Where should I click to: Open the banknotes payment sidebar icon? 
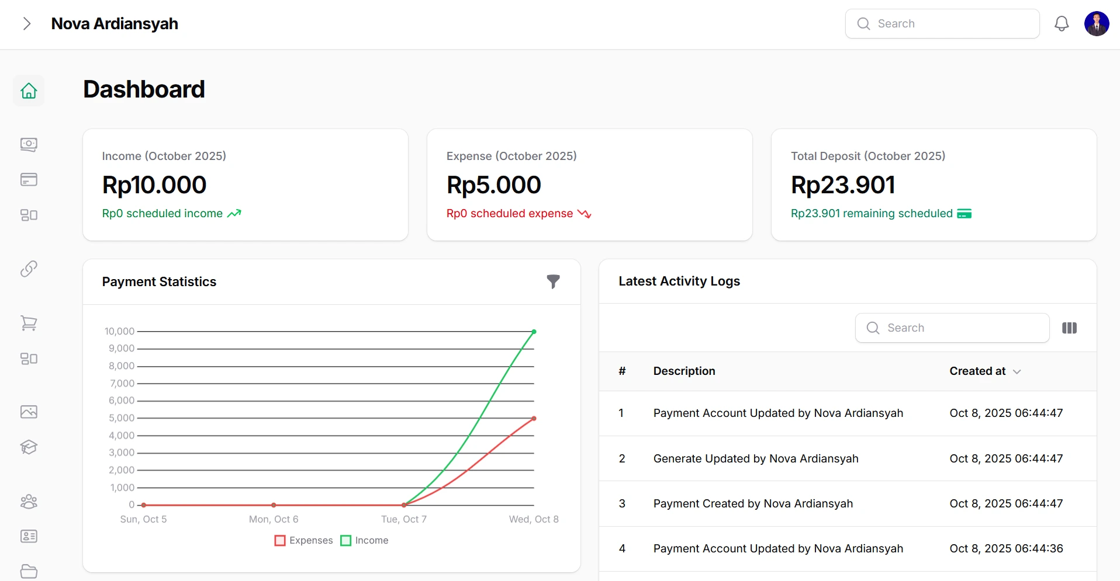point(29,144)
